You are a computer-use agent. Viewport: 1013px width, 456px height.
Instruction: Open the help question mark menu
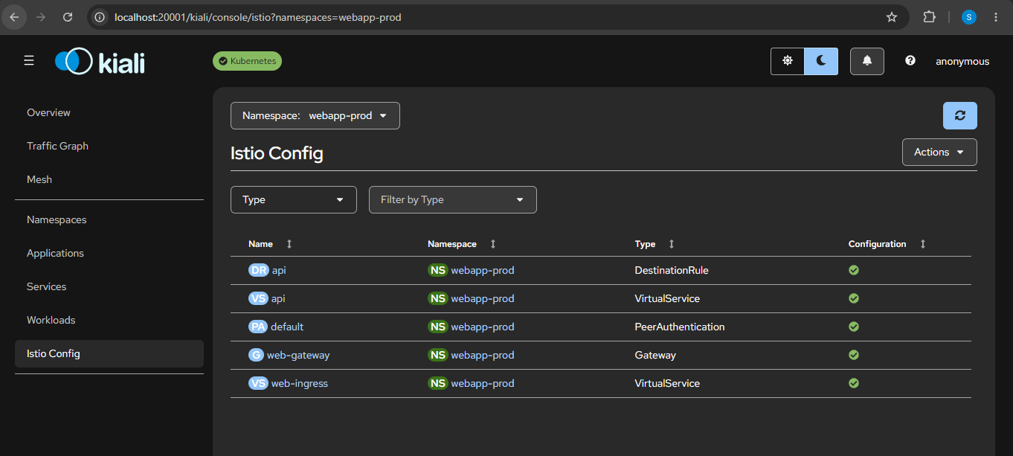(x=910, y=61)
